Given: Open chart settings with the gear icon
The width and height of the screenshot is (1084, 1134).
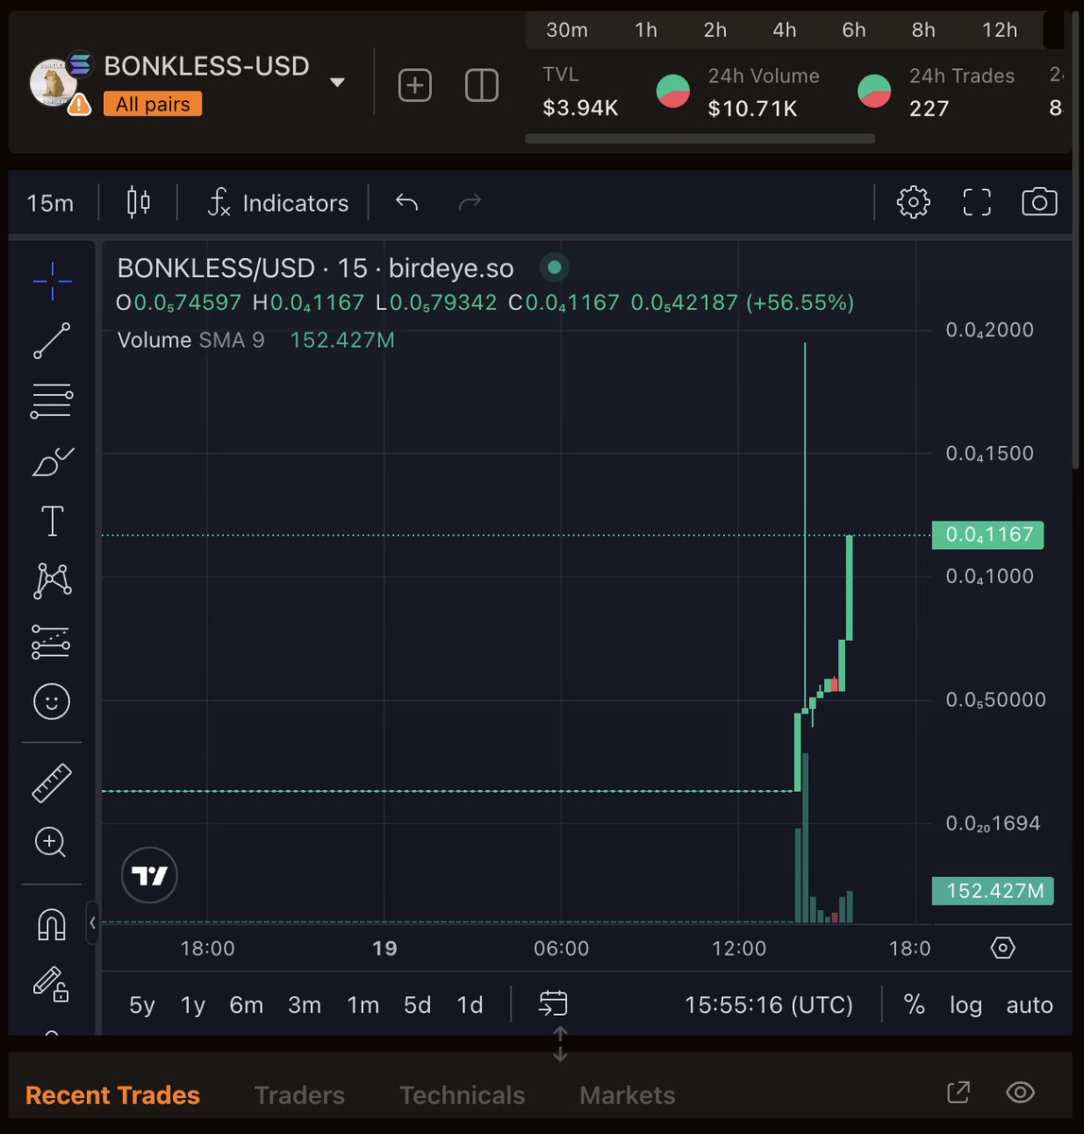Looking at the screenshot, I should 912,201.
